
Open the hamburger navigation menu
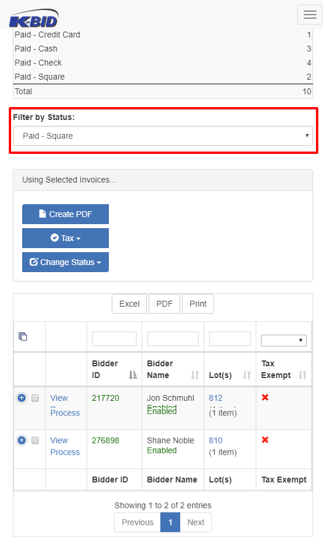[x=310, y=15]
